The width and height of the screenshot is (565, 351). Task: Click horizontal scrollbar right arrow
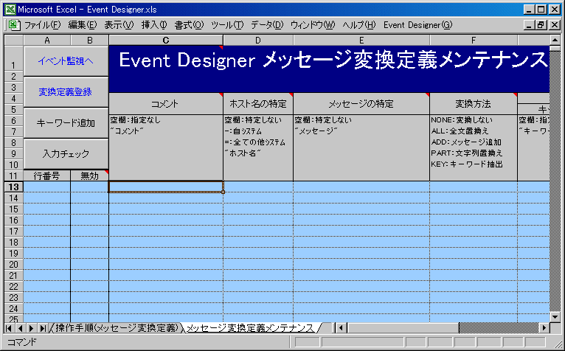(x=544, y=328)
